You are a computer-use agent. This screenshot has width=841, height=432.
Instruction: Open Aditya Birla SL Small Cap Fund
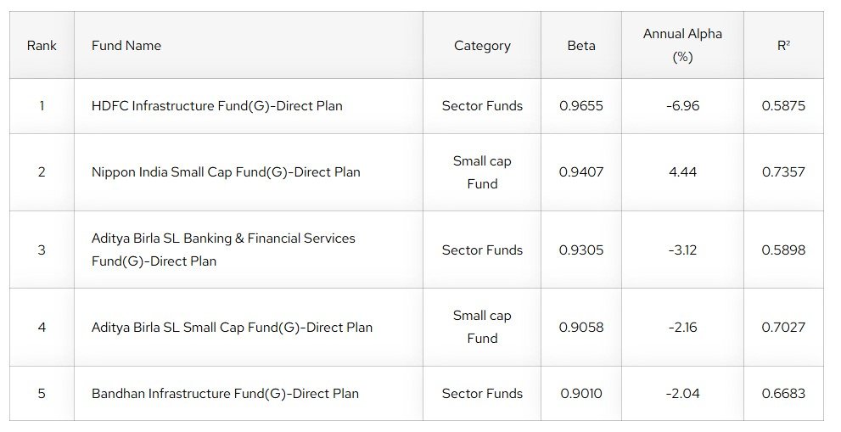(x=232, y=328)
